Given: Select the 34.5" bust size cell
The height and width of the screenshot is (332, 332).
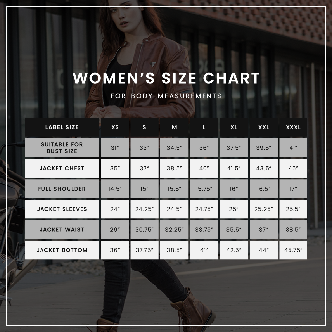Looking at the screenshot, I should pyautogui.click(x=174, y=148).
